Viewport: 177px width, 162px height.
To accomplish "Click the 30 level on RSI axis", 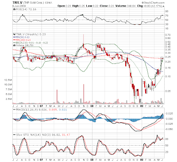I will click(x=167, y=24).
